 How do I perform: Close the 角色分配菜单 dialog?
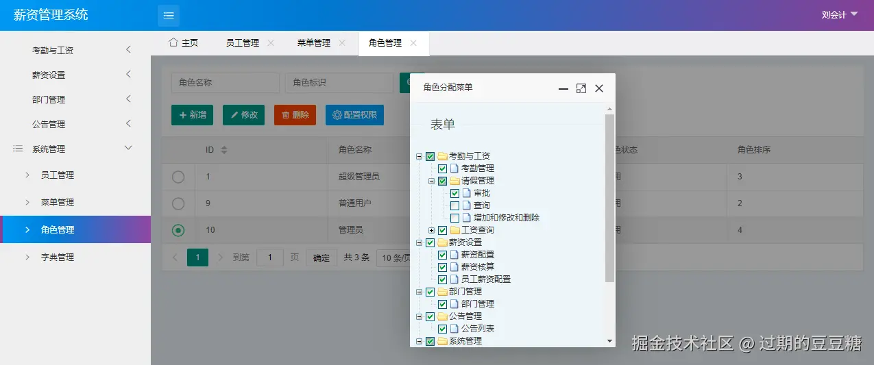point(599,88)
